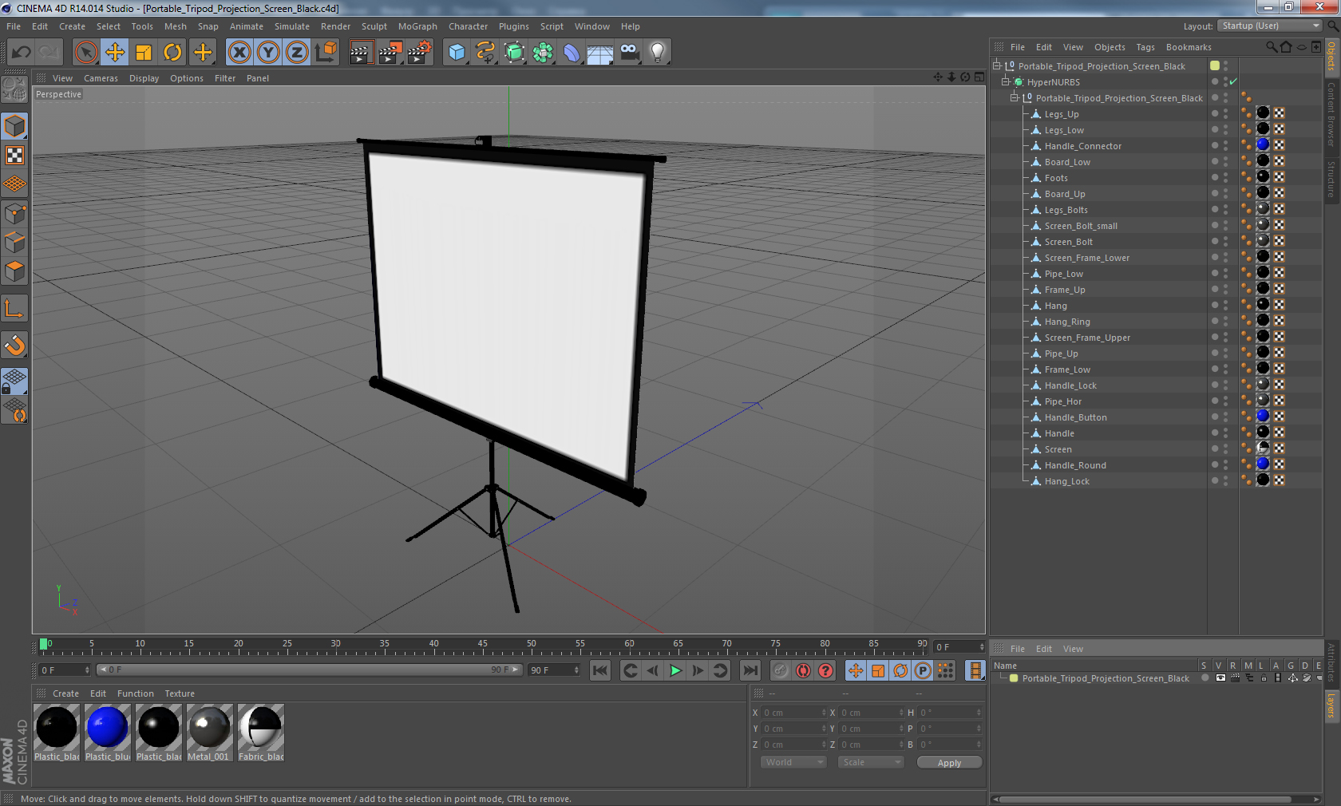Toggle layer visibility eye icon
Screen dimensions: 1341x806
1220,678
